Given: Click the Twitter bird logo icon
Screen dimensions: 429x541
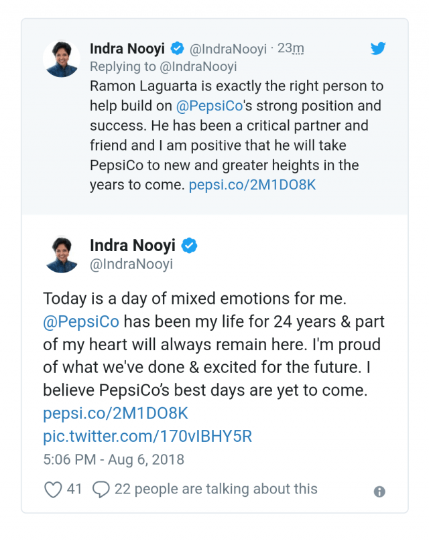Looking at the screenshot, I should pyautogui.click(x=379, y=48).
